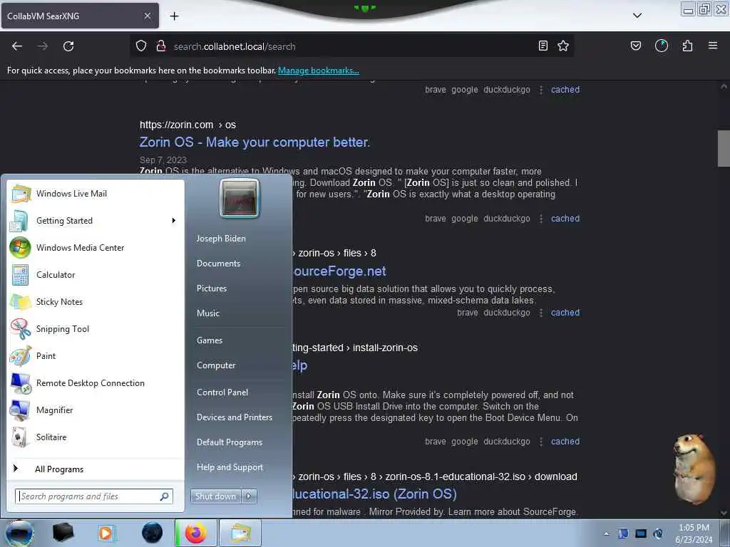Image resolution: width=730 pixels, height=547 pixels.
Task: Open Paint from the Start menu
Action: [x=96, y=356]
